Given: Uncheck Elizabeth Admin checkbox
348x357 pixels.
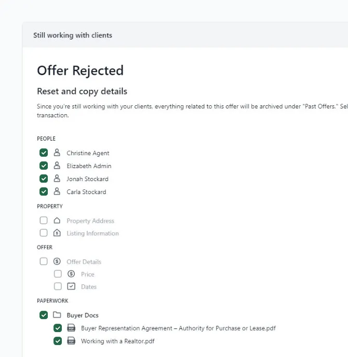Looking at the screenshot, I should [44, 166].
